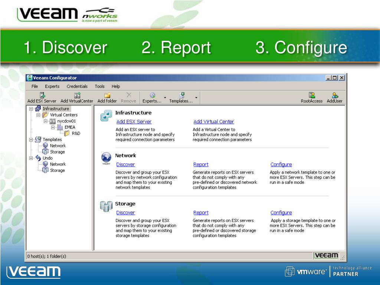Click the Storage icon under Templates
The image size is (380, 285).
(45, 152)
